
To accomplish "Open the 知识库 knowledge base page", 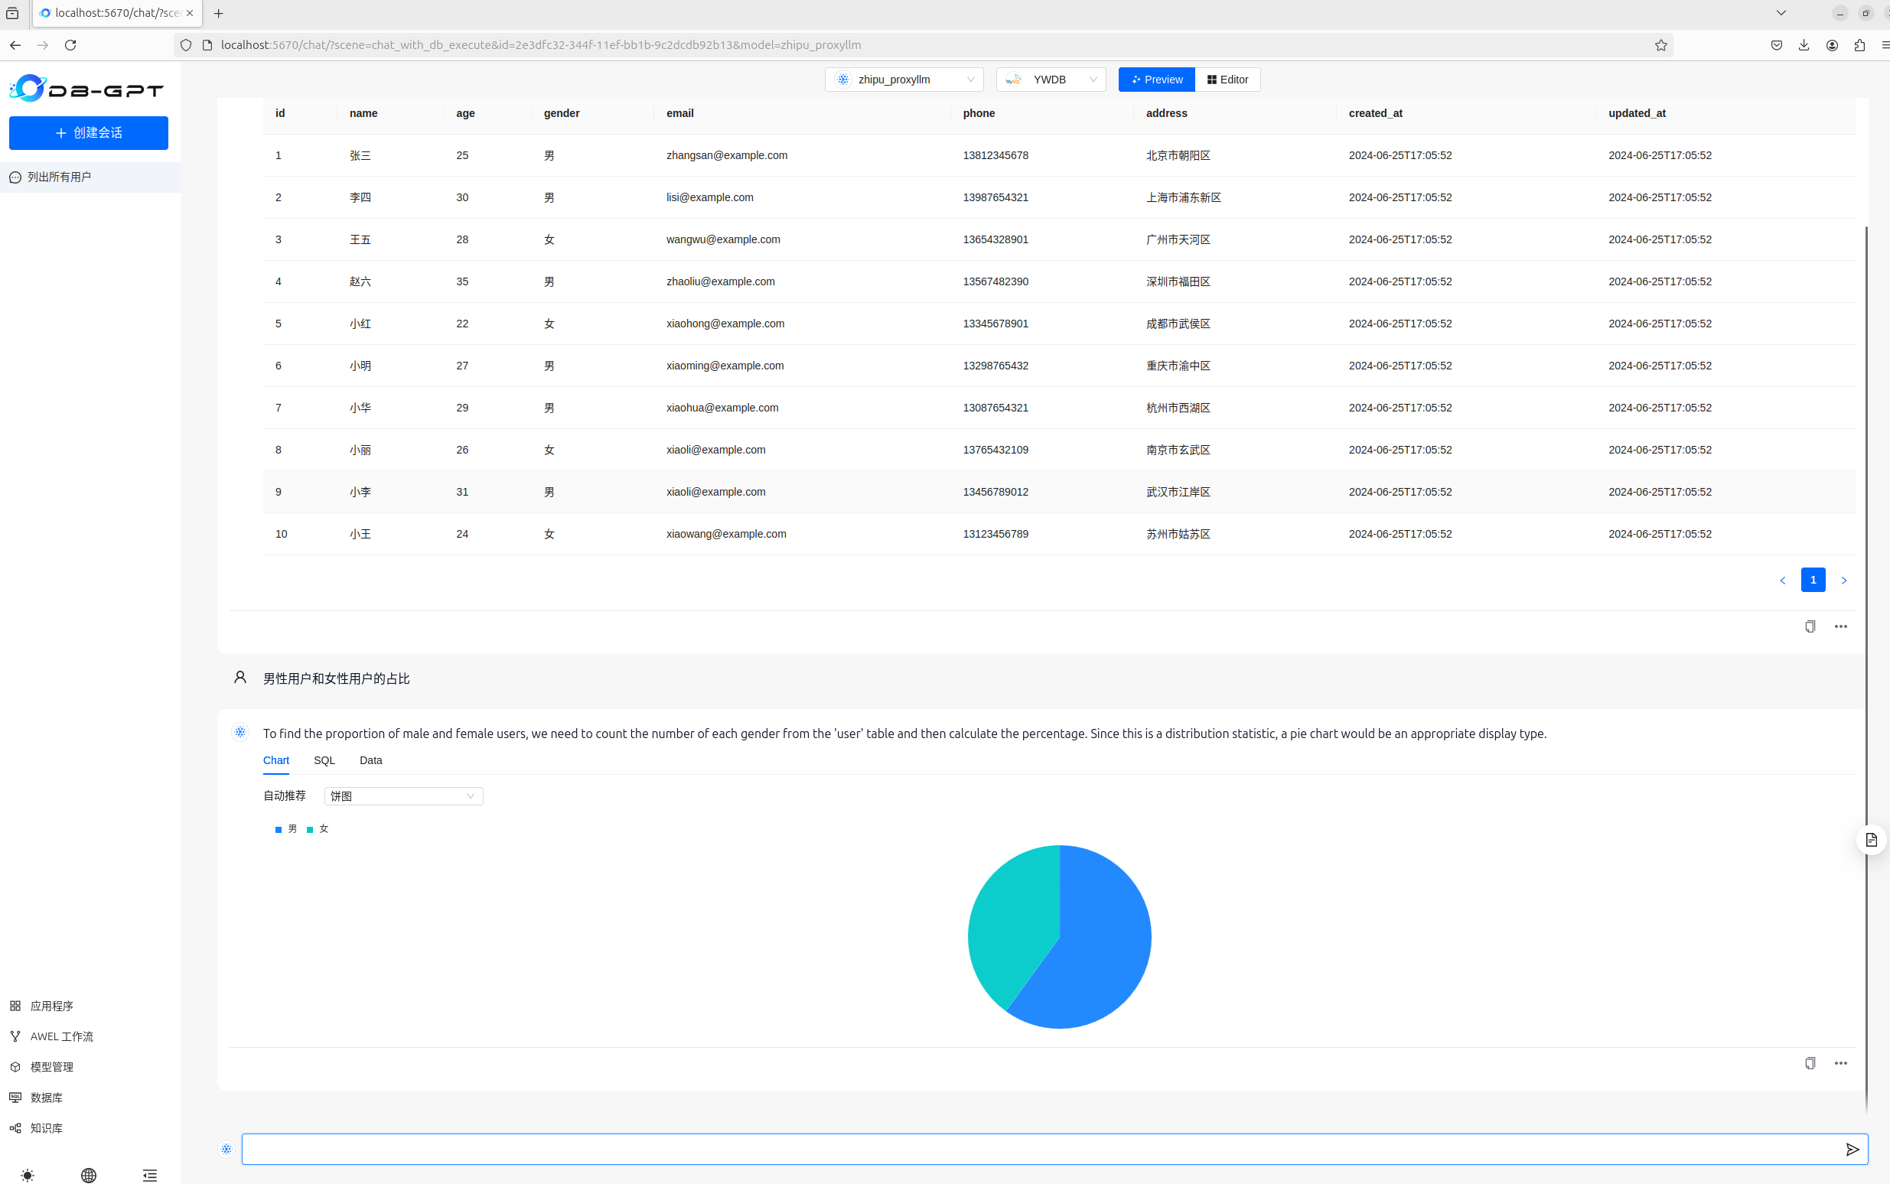I will coord(45,1127).
